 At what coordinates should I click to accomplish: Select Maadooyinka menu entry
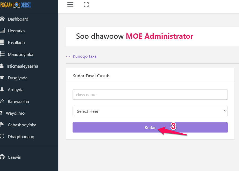pyautogui.click(x=21, y=54)
